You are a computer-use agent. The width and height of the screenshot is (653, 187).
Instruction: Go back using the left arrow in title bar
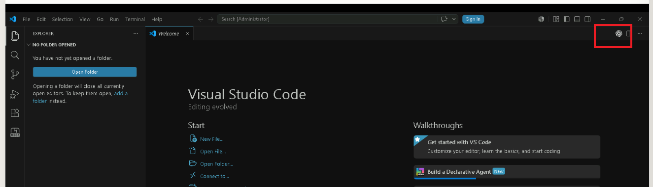[x=201, y=19]
